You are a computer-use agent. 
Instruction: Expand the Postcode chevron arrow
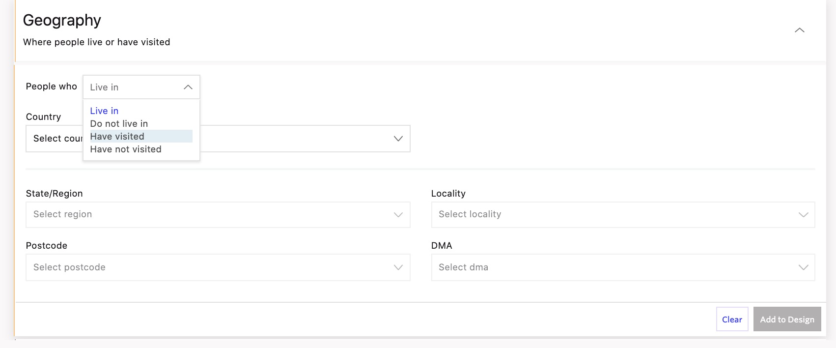pos(398,267)
